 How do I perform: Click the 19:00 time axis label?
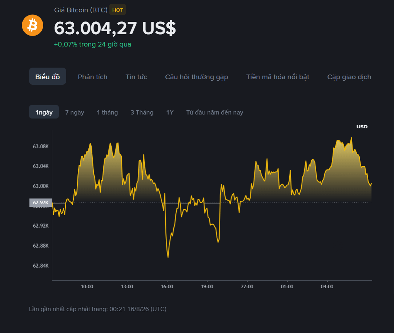point(207,286)
